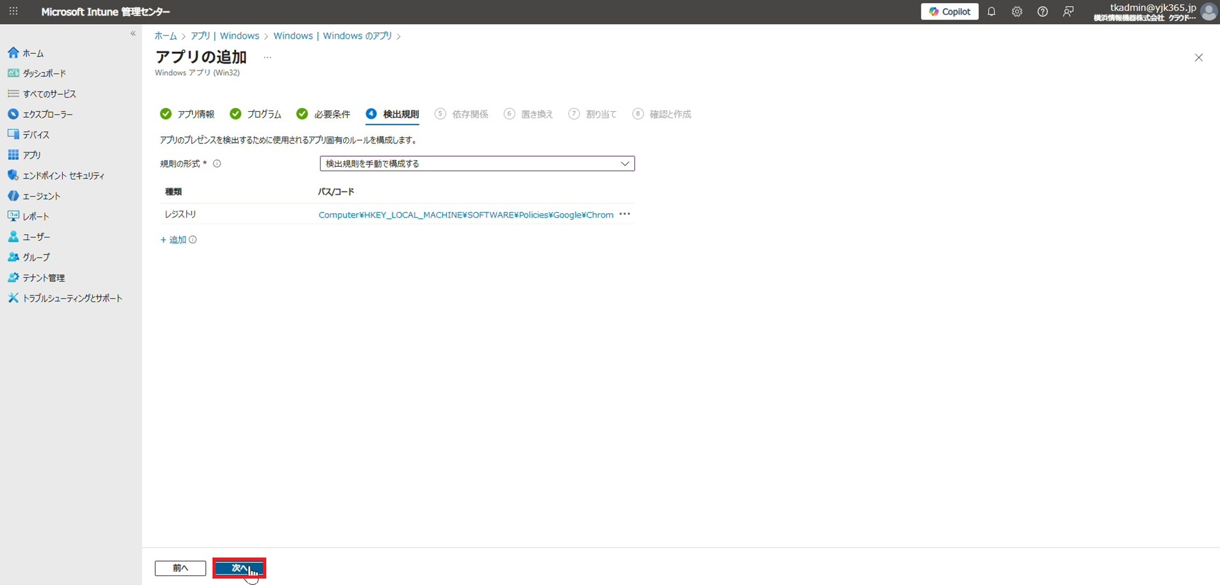The image size is (1220, 585).
Task: Go to the 必要条件 step tab
Action: (323, 114)
